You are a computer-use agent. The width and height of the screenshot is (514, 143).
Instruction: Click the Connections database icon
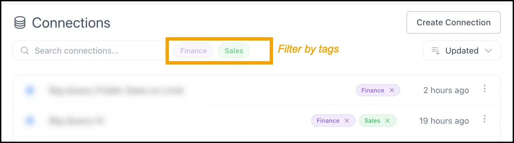point(20,23)
